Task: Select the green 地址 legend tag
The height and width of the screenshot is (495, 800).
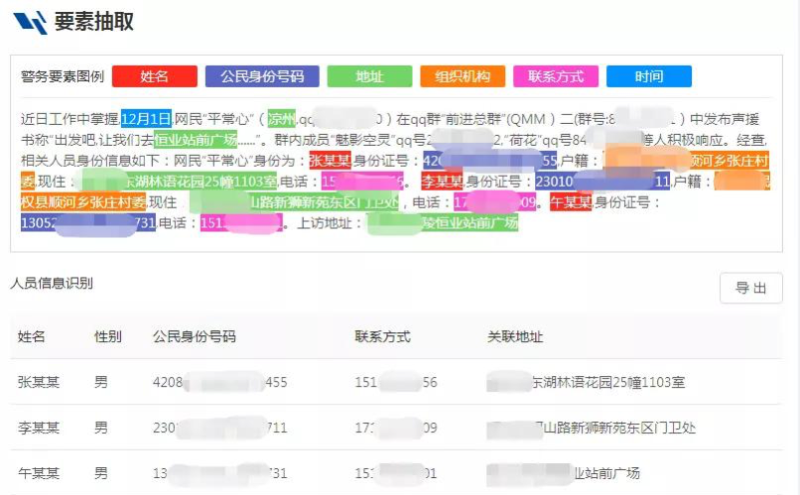Action: point(369,76)
